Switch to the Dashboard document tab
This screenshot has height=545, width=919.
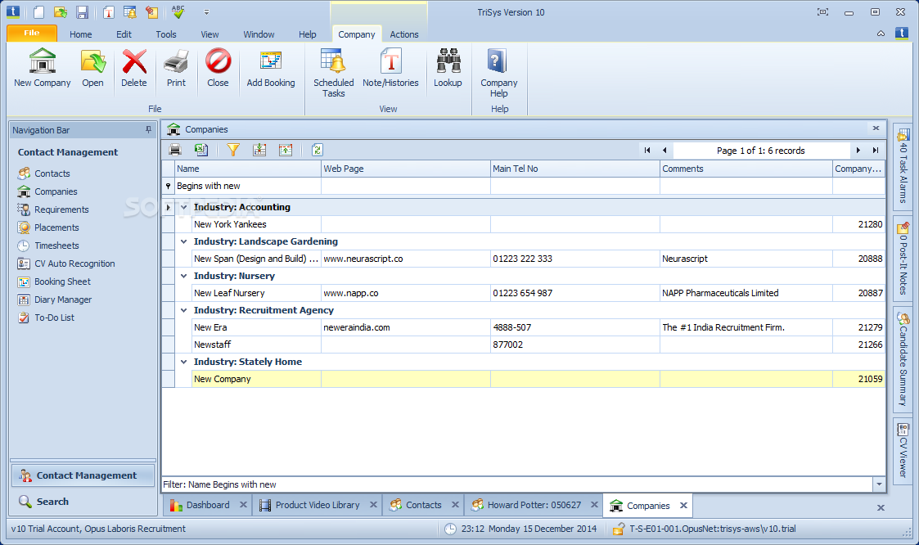point(208,505)
